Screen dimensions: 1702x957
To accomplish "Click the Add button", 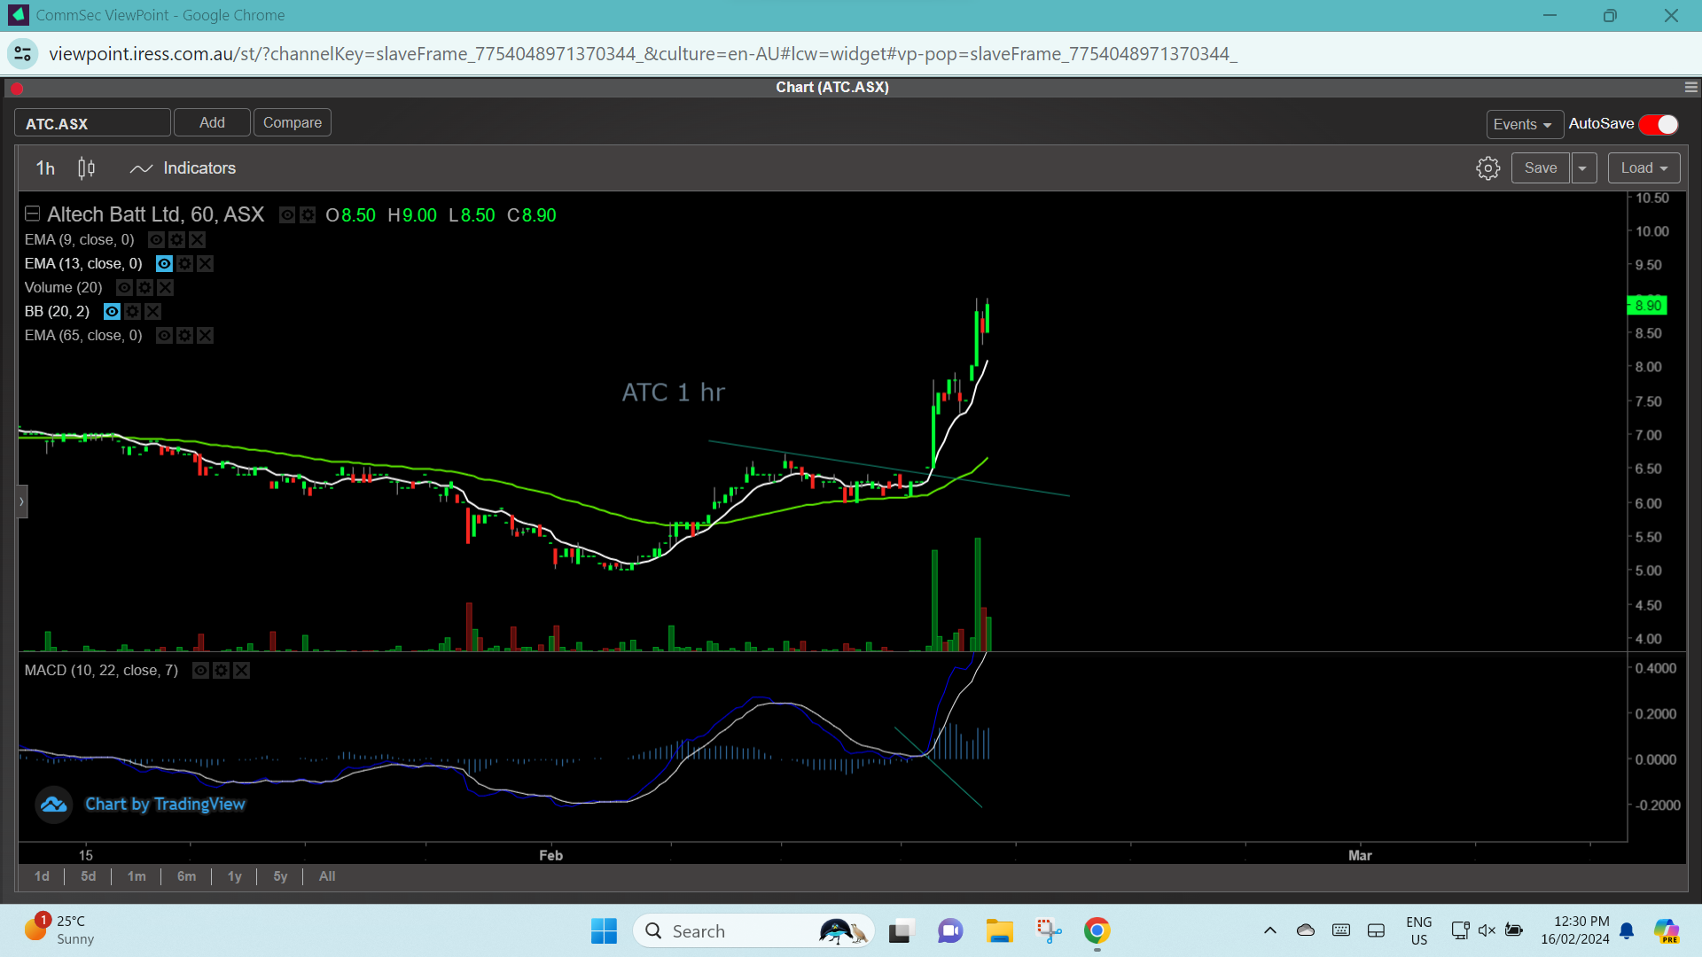I will click(x=212, y=123).
